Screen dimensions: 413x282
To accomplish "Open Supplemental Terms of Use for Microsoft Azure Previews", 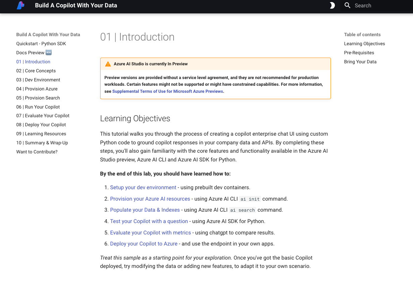I will pos(168,91).
